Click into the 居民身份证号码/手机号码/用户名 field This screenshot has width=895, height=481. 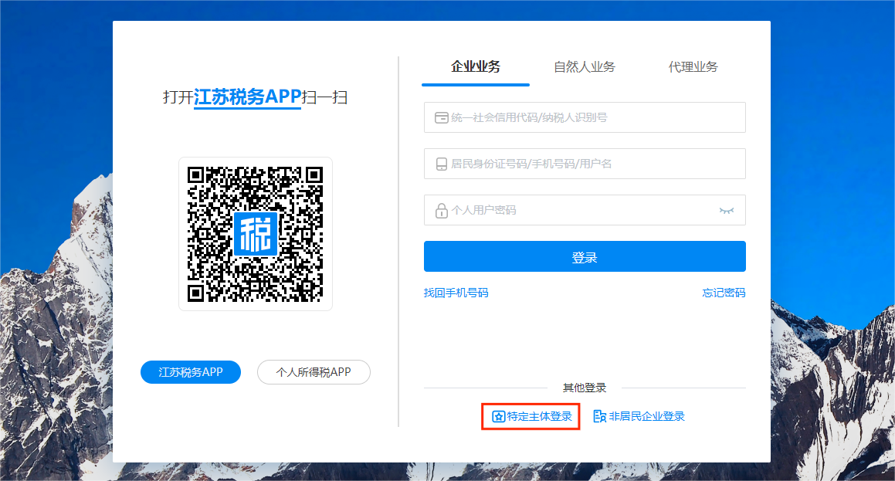click(x=595, y=164)
